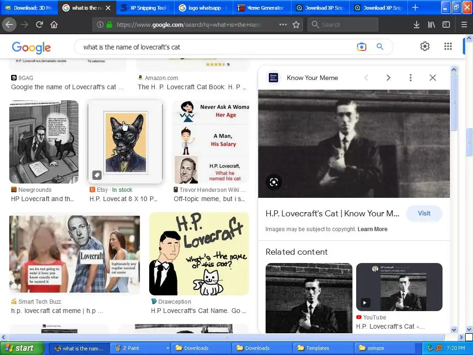The width and height of the screenshot is (473, 355).
Task: Open the Library bookshelf icon
Action: tap(431, 25)
